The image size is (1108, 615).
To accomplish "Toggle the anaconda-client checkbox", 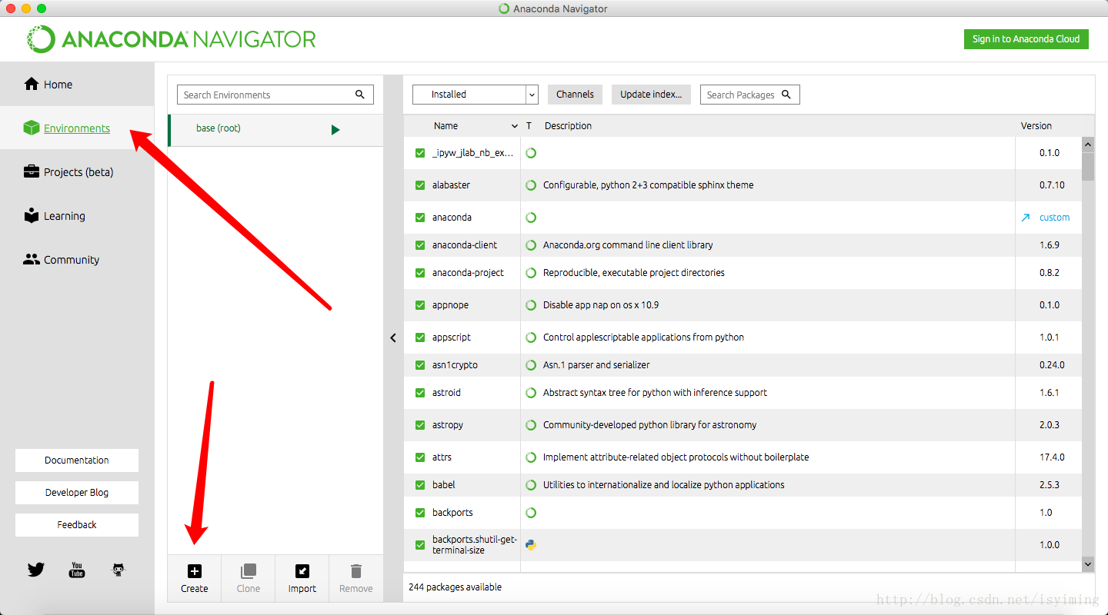I will coord(420,245).
